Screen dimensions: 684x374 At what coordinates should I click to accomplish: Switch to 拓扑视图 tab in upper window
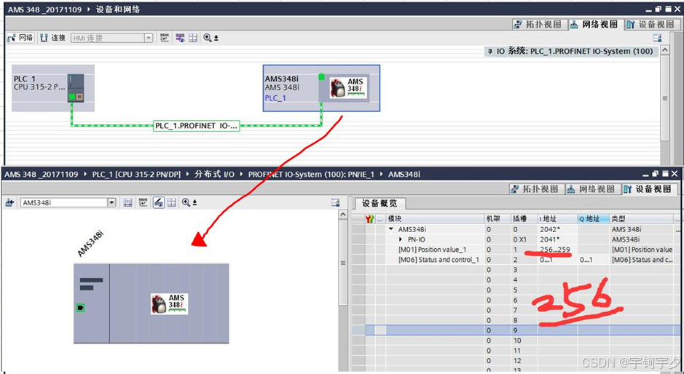coord(538,25)
